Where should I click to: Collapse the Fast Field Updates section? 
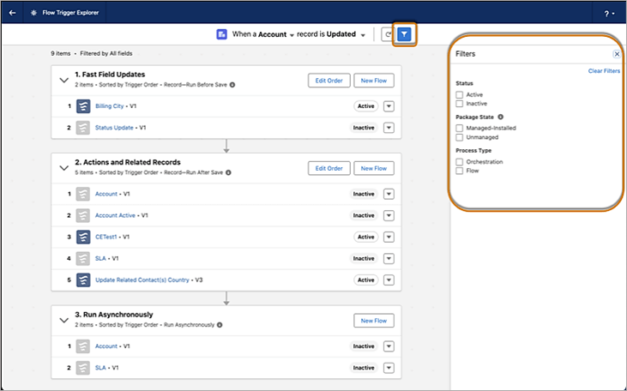point(63,80)
